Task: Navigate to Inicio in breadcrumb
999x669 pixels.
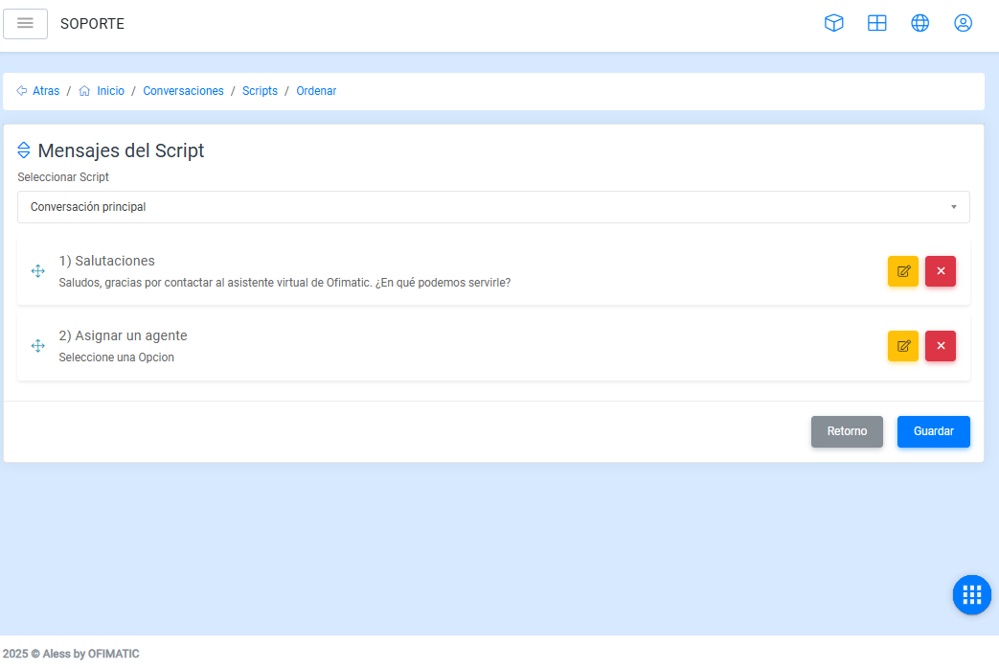Action: 110,91
